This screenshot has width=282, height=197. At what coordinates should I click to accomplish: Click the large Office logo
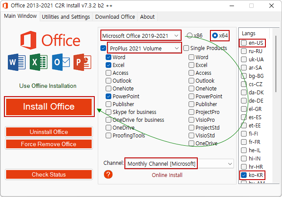(50, 40)
